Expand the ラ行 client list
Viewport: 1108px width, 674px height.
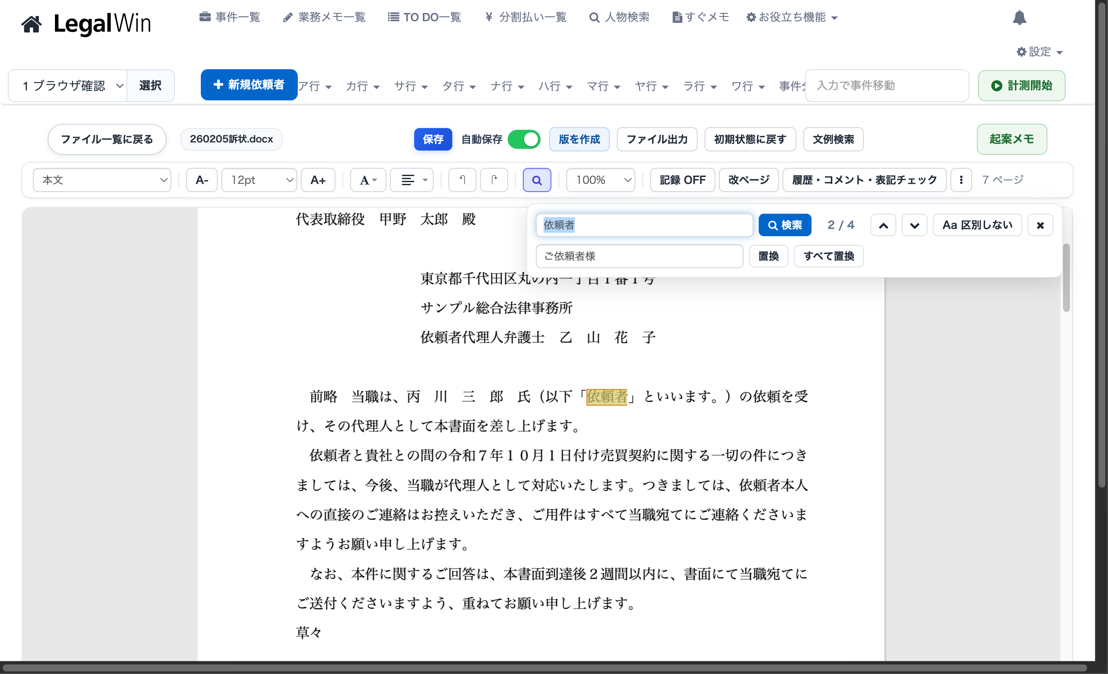[699, 86]
